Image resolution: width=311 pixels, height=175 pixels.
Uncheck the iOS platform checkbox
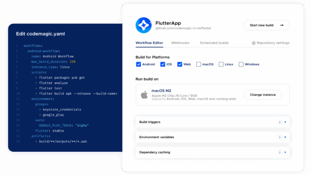(x=163, y=64)
